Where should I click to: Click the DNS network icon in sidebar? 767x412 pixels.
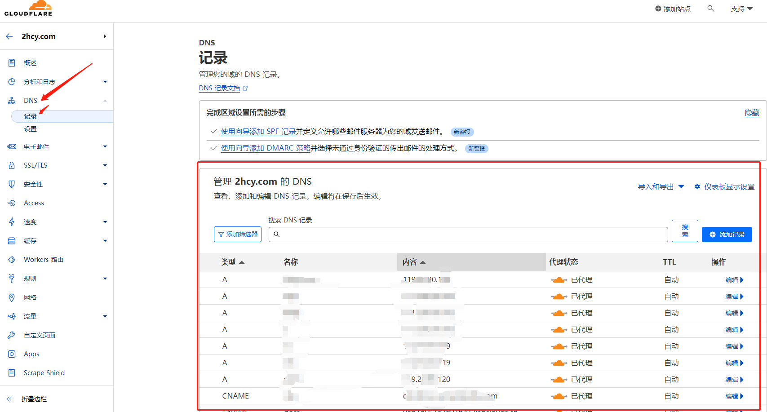coord(12,101)
